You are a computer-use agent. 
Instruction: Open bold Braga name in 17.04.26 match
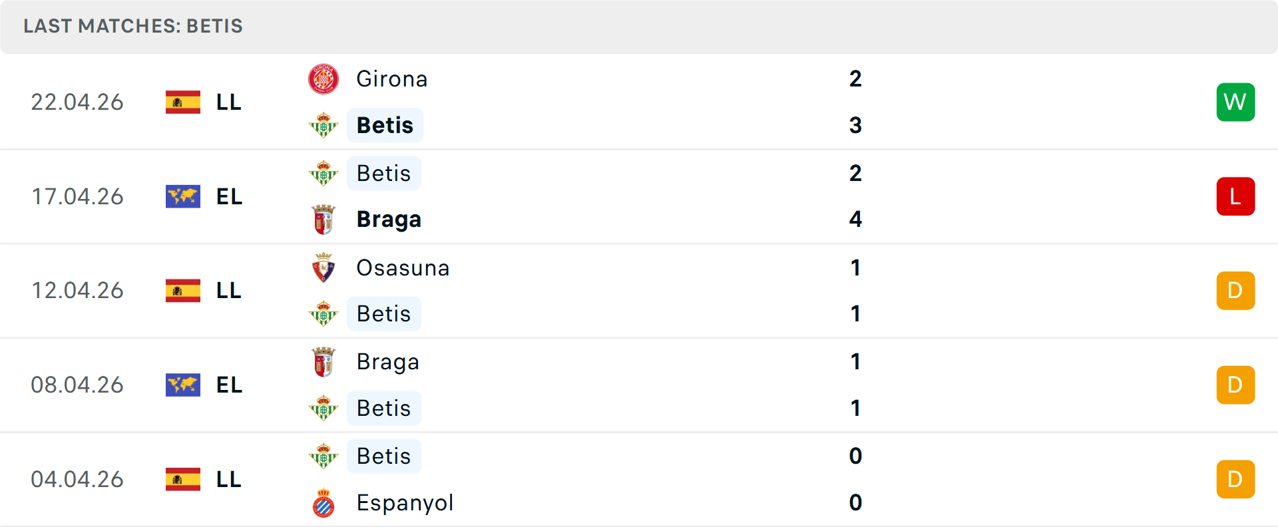(389, 220)
